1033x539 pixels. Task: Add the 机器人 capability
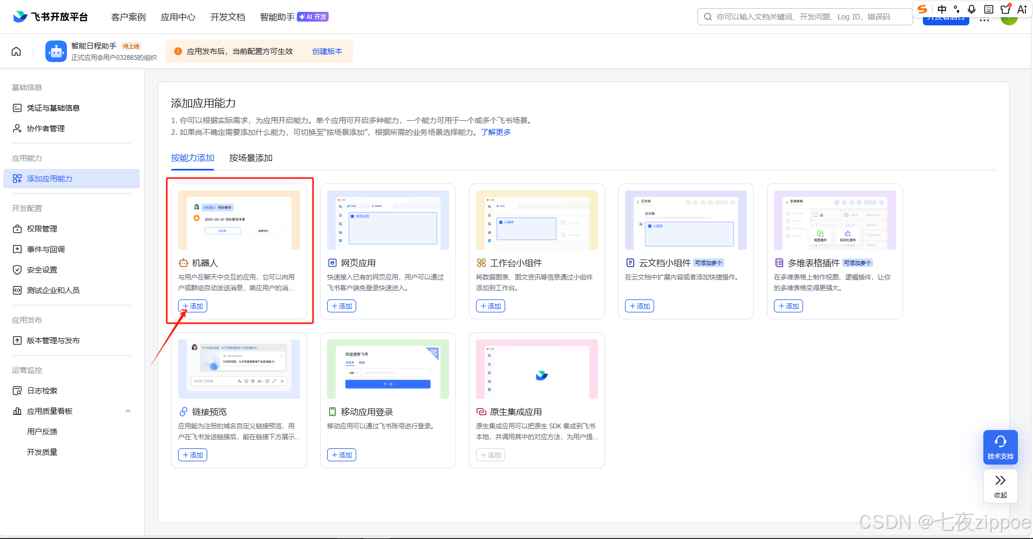pyautogui.click(x=193, y=306)
